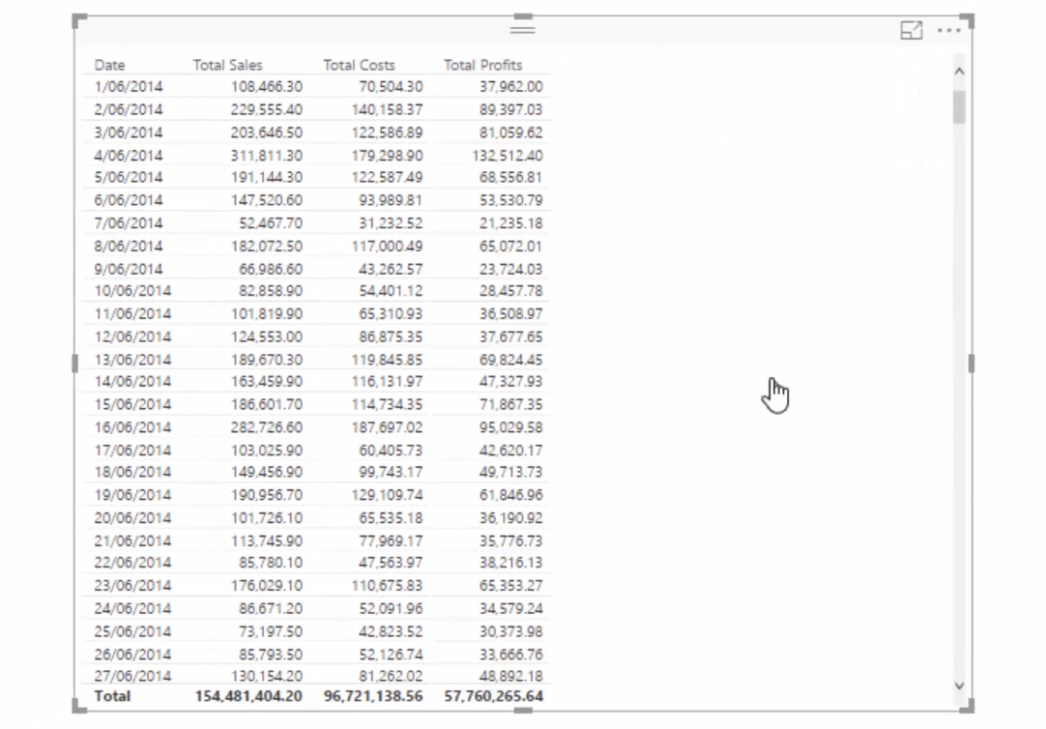Select the date 7/06/2014
This screenshot has width=1046, height=729.
point(128,222)
